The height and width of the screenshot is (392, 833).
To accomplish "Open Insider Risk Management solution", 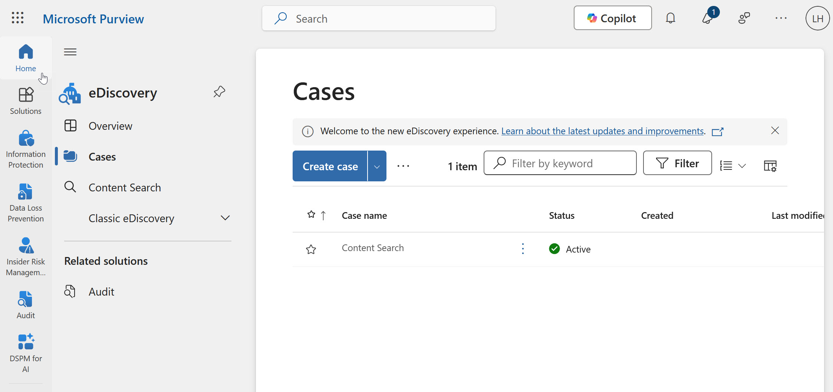I will click(x=26, y=257).
